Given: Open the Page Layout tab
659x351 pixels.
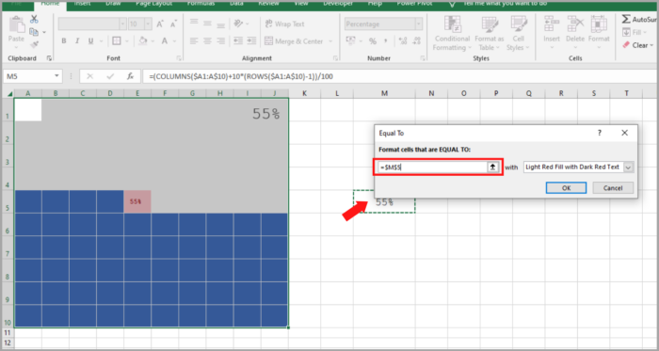Looking at the screenshot, I should (153, 3).
